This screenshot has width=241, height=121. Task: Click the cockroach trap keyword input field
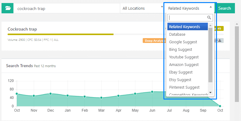point(67,8)
